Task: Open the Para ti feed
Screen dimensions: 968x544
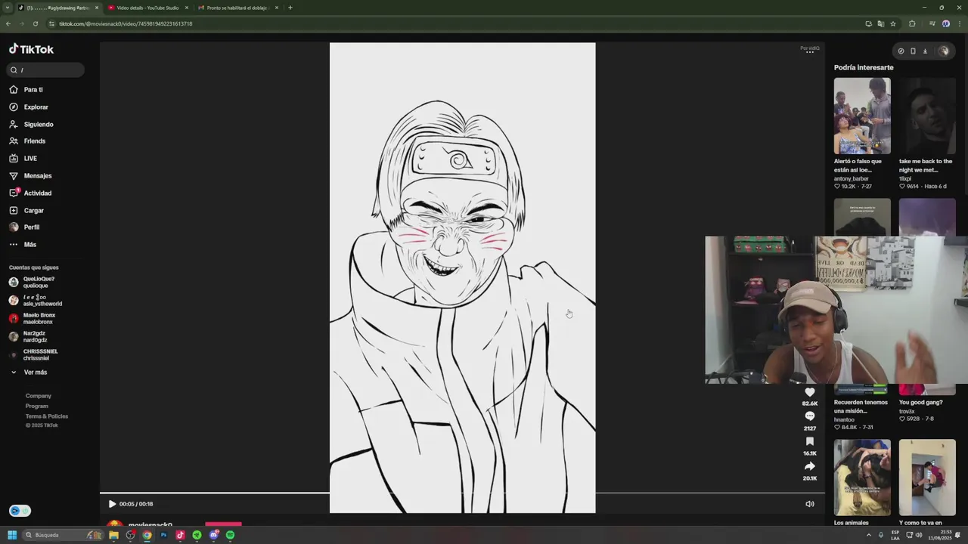Action: pyautogui.click(x=27, y=90)
